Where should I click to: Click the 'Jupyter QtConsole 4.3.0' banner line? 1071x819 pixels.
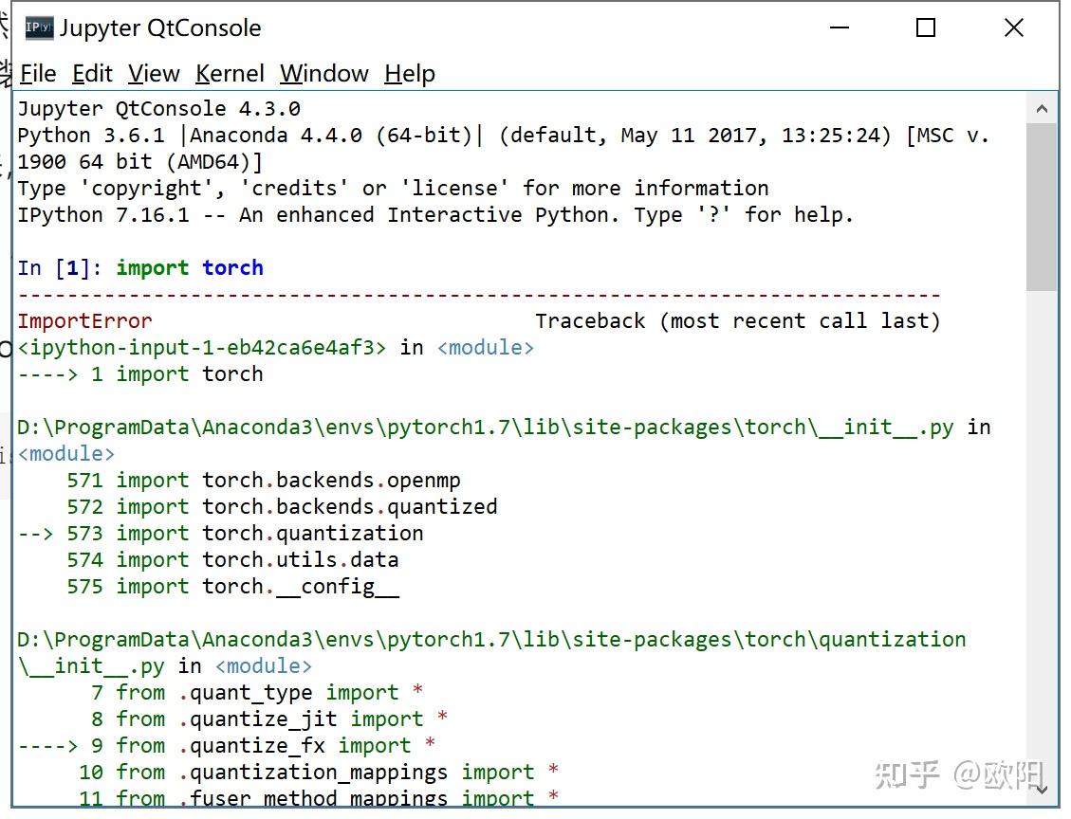(x=159, y=108)
